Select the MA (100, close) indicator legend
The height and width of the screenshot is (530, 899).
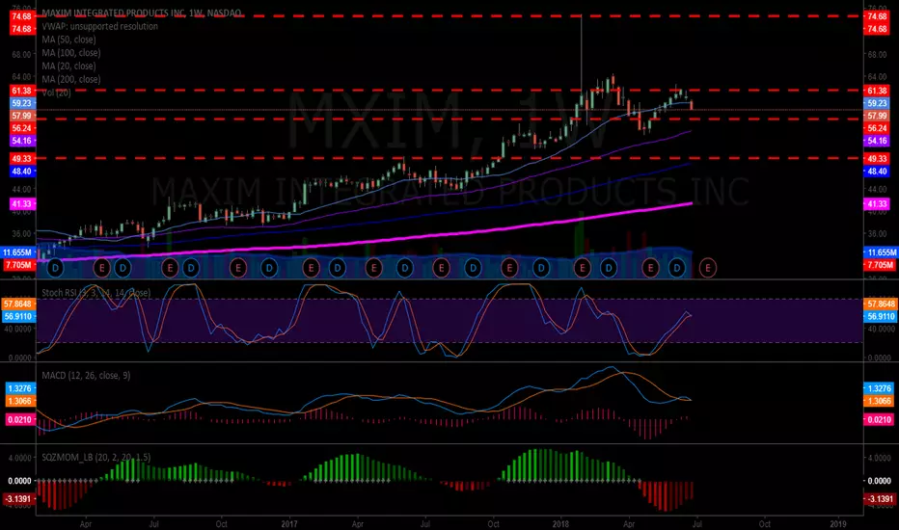(x=71, y=53)
